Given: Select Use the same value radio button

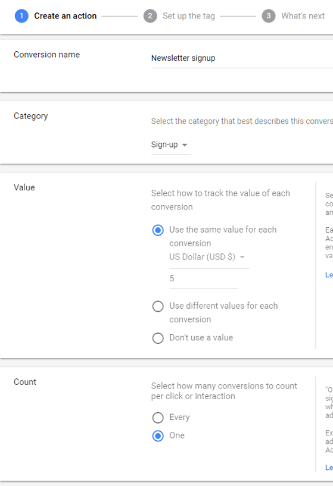Looking at the screenshot, I should coord(158,230).
